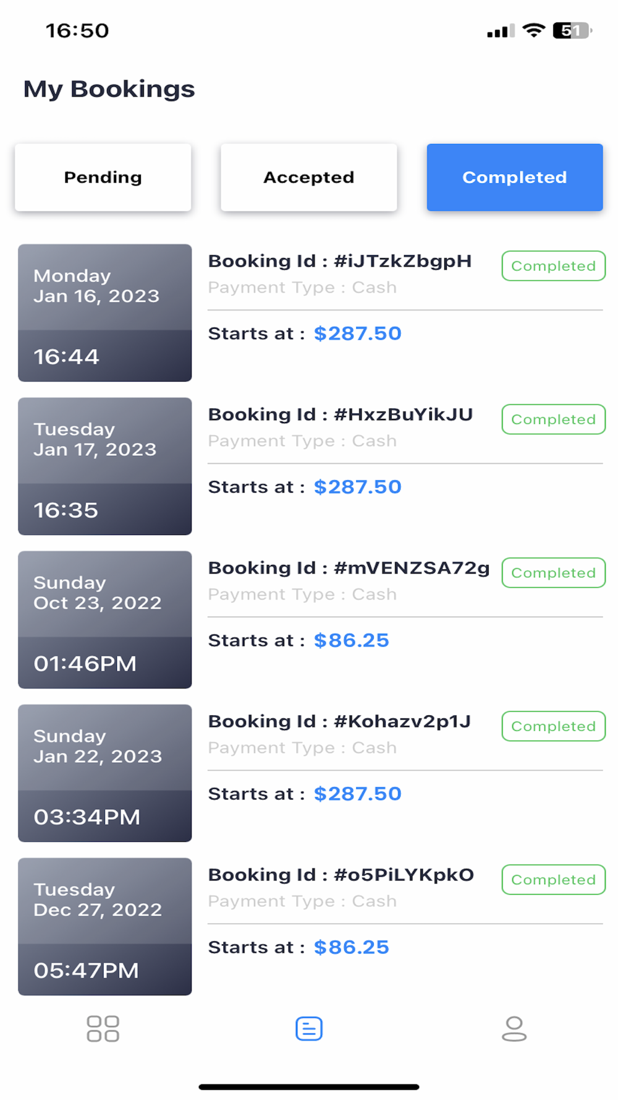This screenshot has height=1100, width=618.
Task: Tap Completed badge for booking #mVENZSA72g
Action: pyautogui.click(x=553, y=573)
